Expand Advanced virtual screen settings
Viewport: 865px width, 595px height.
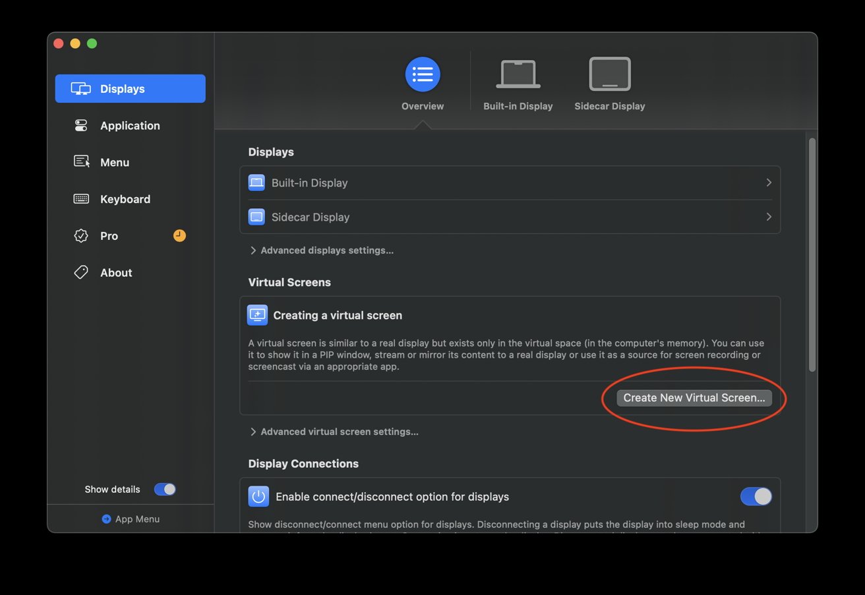click(334, 432)
